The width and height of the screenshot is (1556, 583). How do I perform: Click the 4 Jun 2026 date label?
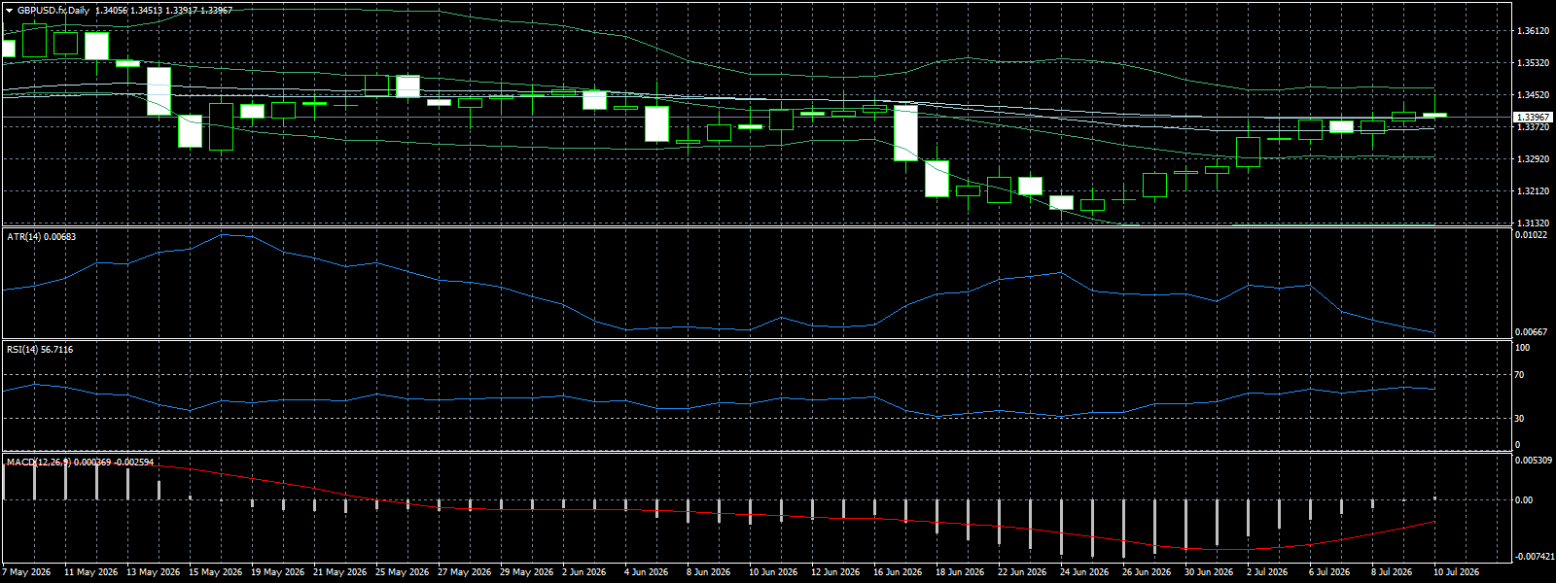click(x=648, y=572)
